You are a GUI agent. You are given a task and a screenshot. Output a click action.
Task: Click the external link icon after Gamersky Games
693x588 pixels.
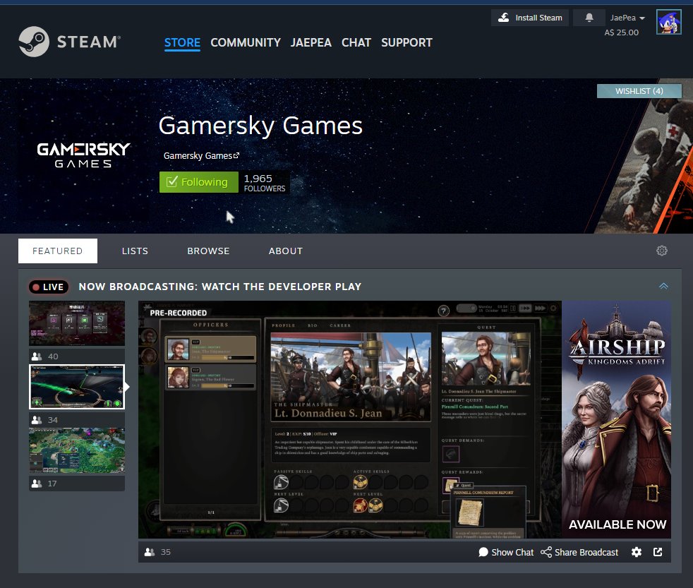236,155
